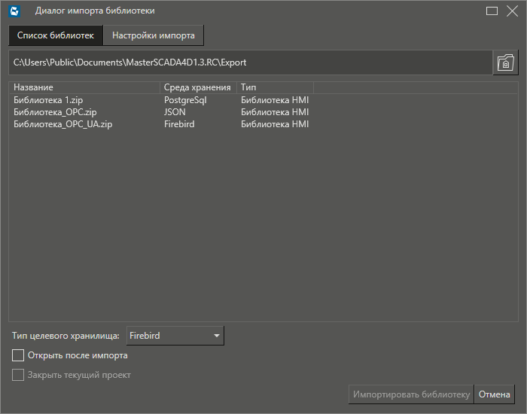Click the MasterSCADA app icon in title bar
Viewport: 527px width, 414px height.
point(14,11)
